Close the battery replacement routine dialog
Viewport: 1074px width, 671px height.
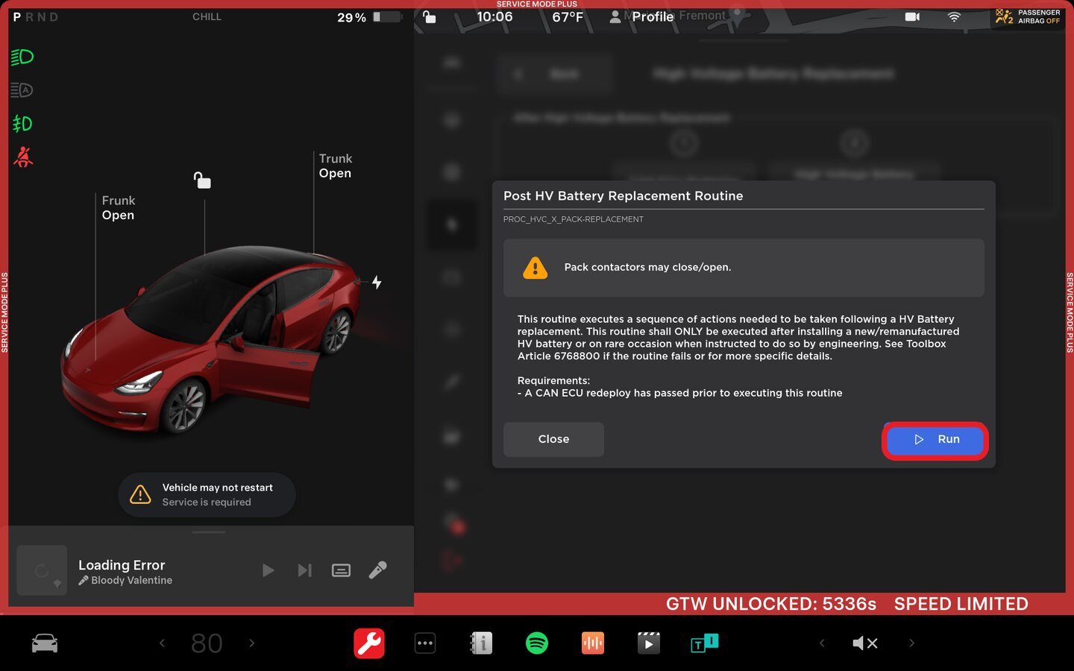click(553, 440)
